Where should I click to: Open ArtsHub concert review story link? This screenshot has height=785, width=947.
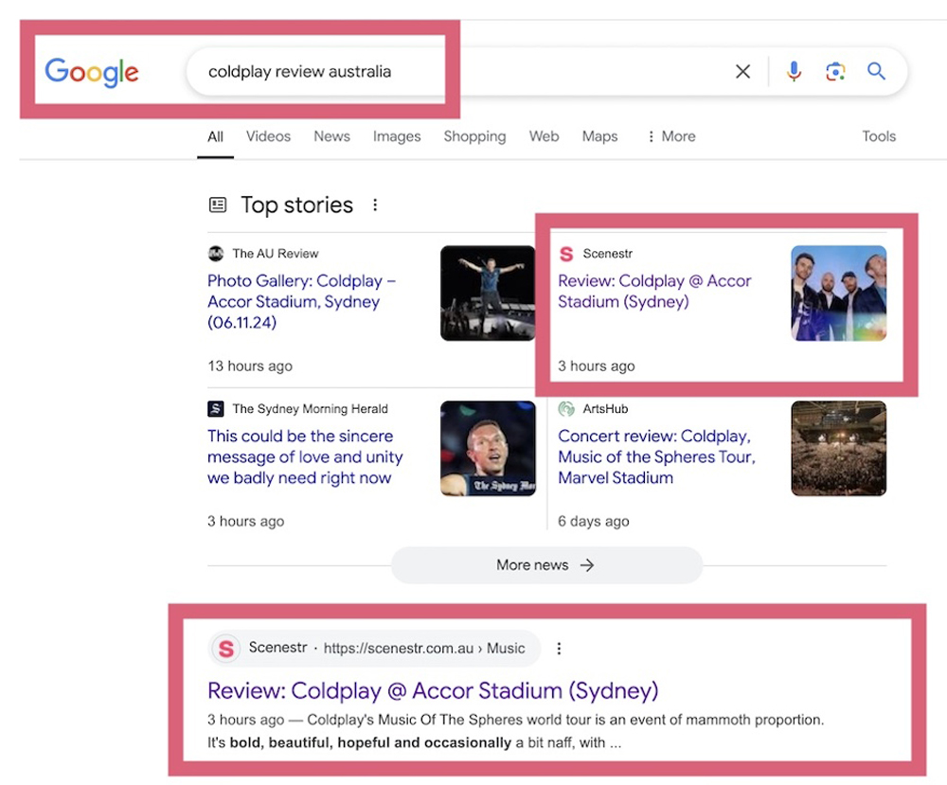click(x=655, y=456)
